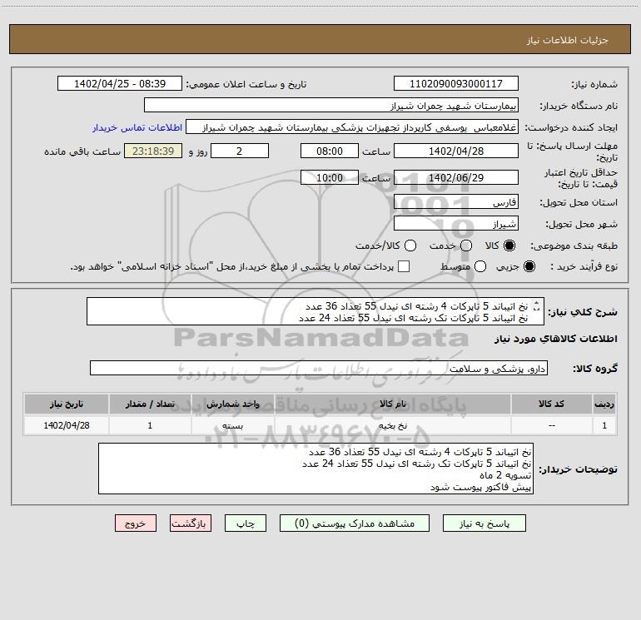Click the جزئیات اطلاعات نیاز header title
Screen dimensions: 641x620
tap(567, 40)
